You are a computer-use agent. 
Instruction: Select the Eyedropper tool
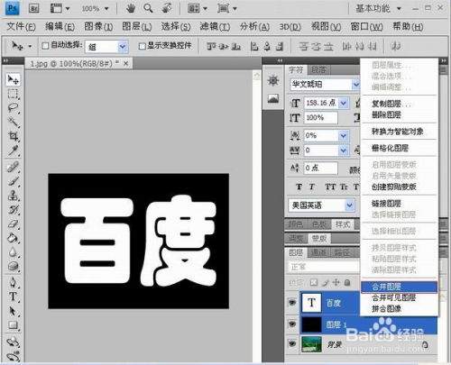[13, 151]
